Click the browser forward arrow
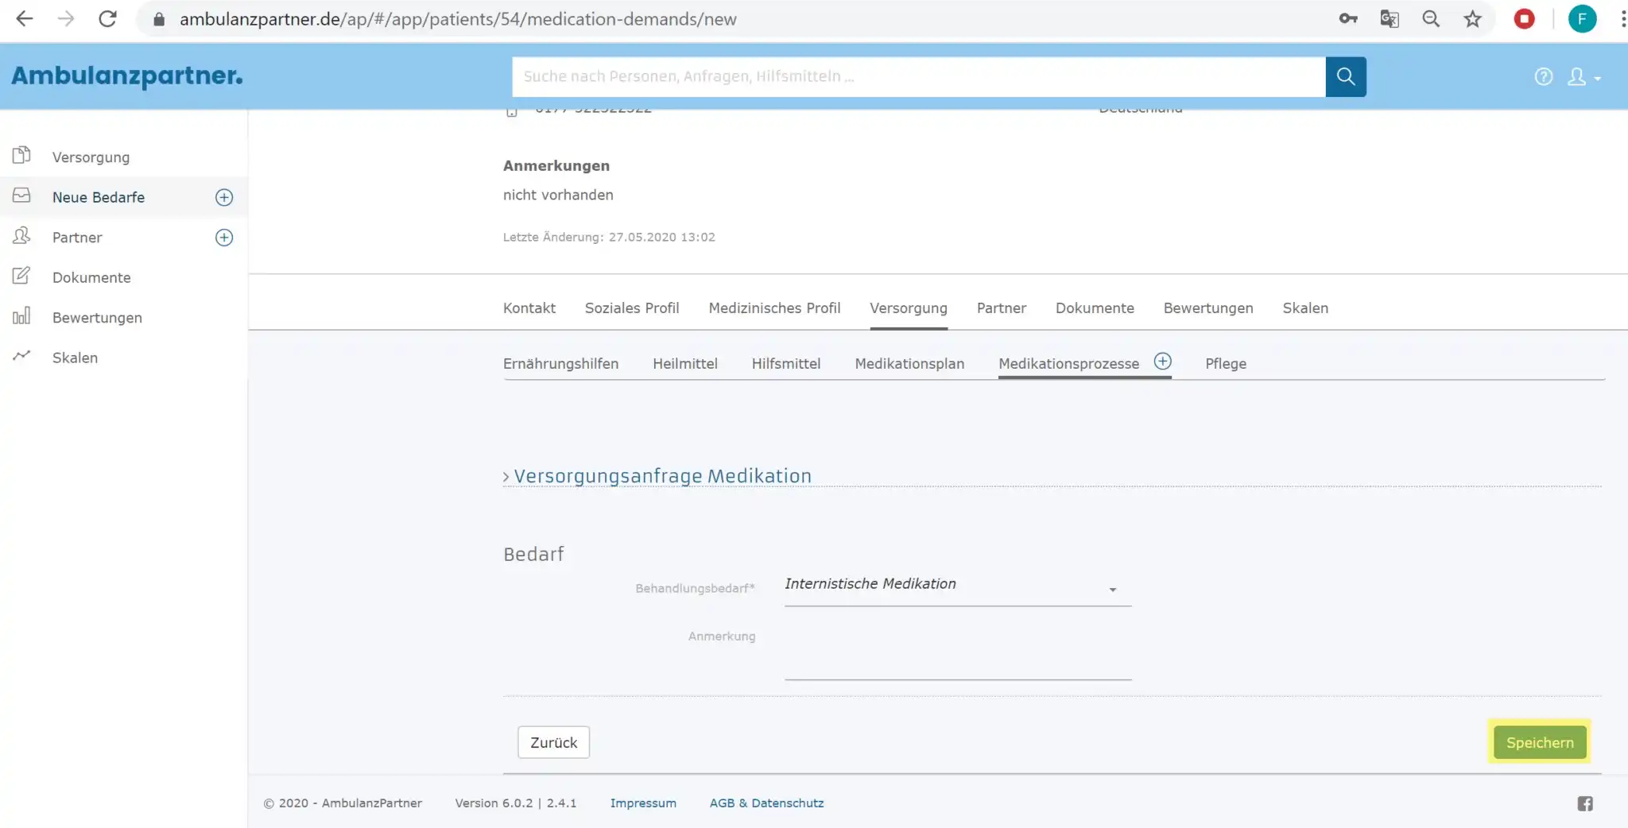 click(66, 19)
